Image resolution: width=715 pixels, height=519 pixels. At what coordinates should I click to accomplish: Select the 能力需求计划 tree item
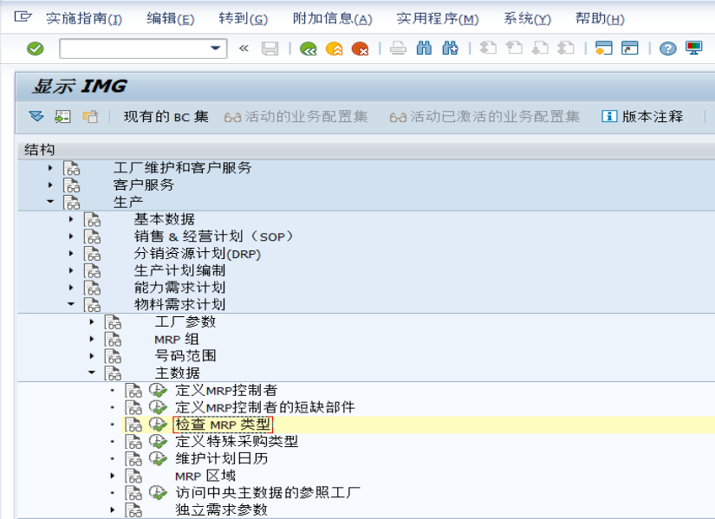[179, 288]
